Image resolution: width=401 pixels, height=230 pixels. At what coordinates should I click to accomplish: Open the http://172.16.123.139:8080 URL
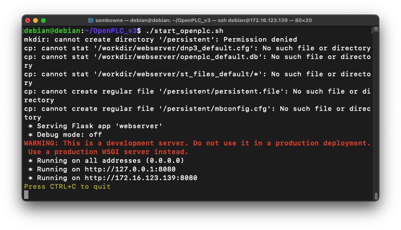click(141, 178)
